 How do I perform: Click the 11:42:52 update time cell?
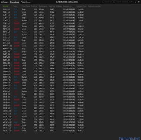81,12
